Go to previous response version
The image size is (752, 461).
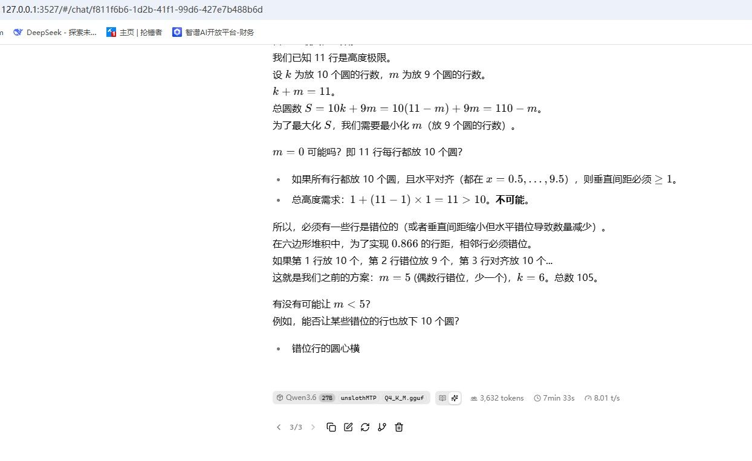click(x=279, y=427)
